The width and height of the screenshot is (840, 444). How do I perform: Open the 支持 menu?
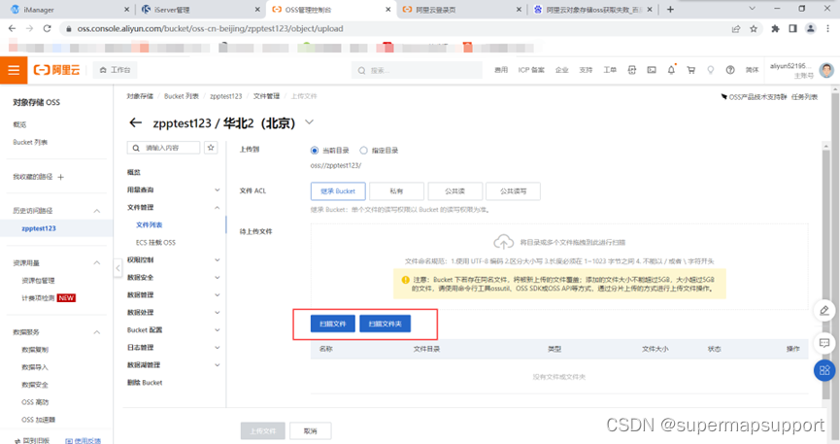(586, 70)
